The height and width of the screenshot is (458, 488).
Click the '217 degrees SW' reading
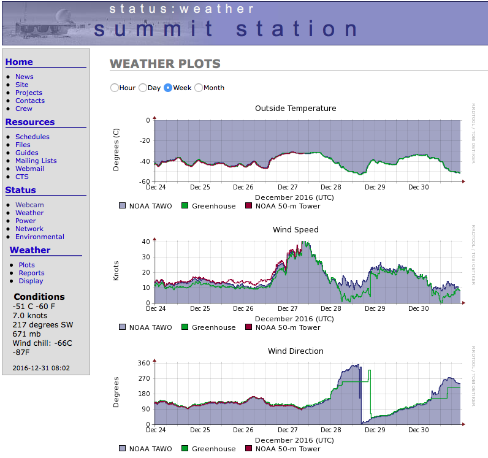[43, 325]
